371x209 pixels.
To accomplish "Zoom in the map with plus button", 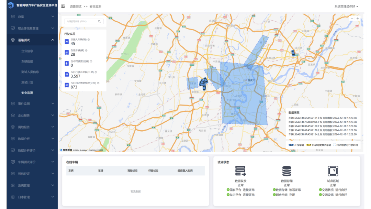I will 358,18.
